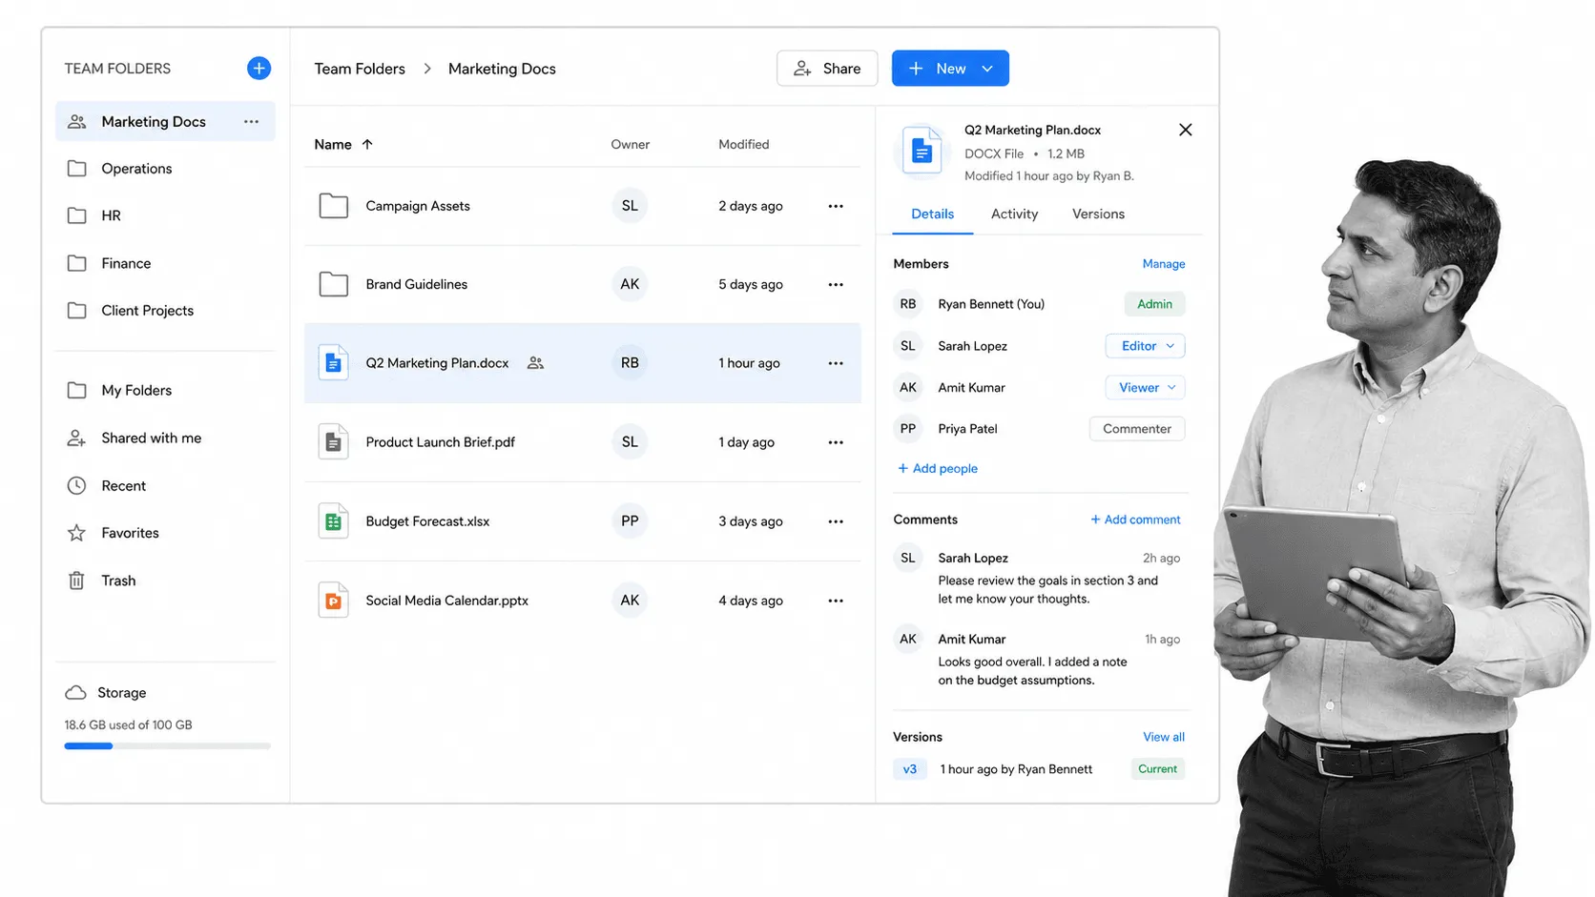
Task: Open the three-dot menu for Budget Forecast.xlsx
Action: 836,521
